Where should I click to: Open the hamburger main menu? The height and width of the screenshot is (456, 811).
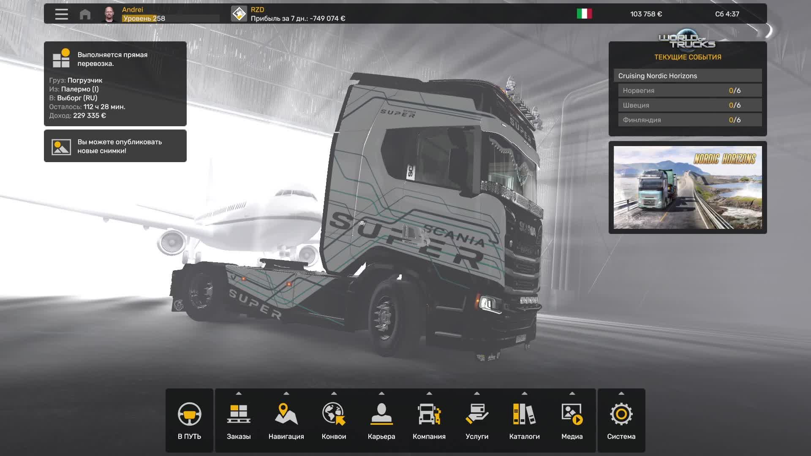61,14
